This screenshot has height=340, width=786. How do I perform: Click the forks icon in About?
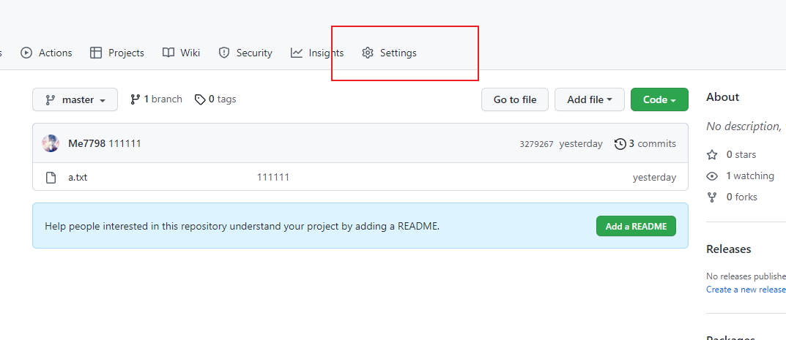712,197
